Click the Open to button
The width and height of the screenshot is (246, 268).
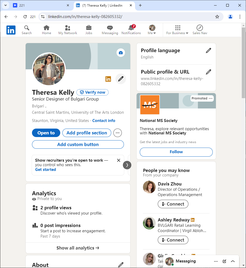46,133
